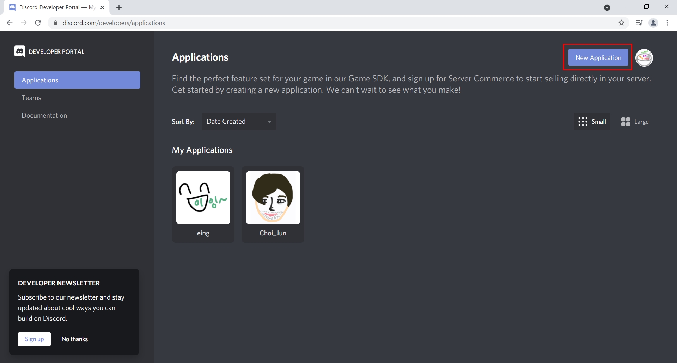Click the DEVELOPER PORTAL title text
Screen dimensions: 677x363
(56, 52)
